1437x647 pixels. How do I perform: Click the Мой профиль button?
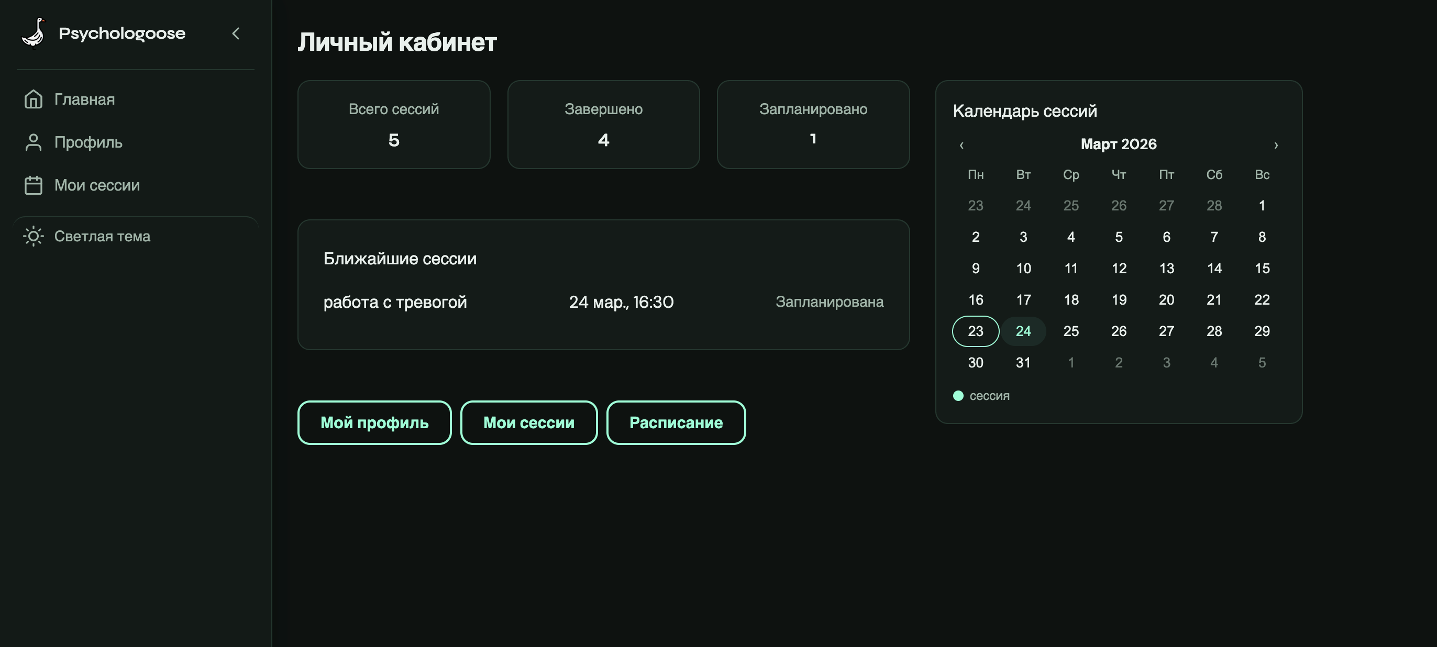tap(374, 423)
